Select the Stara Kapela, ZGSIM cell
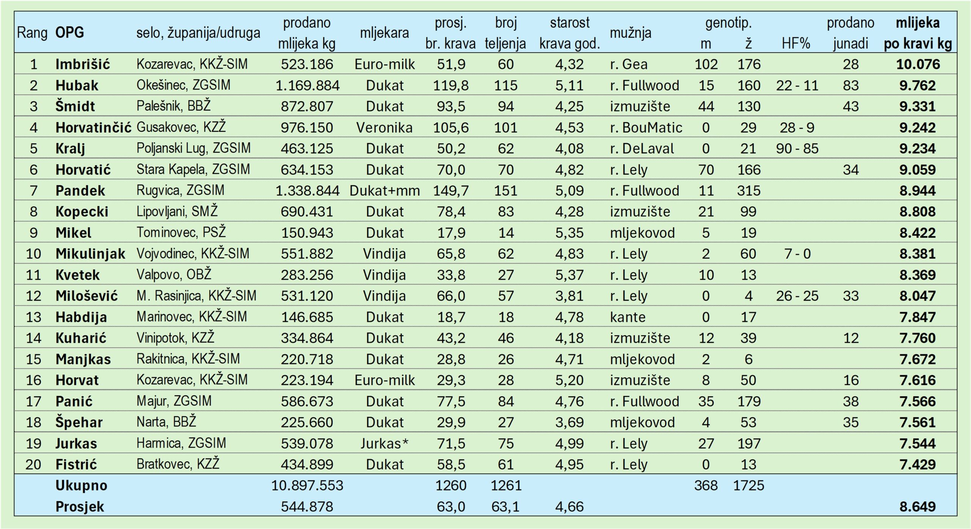This screenshot has width=971, height=529. click(x=193, y=169)
